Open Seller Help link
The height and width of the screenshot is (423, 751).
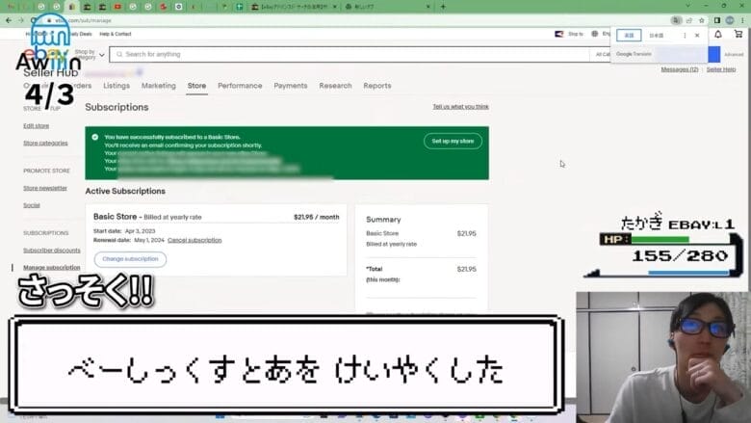721,69
